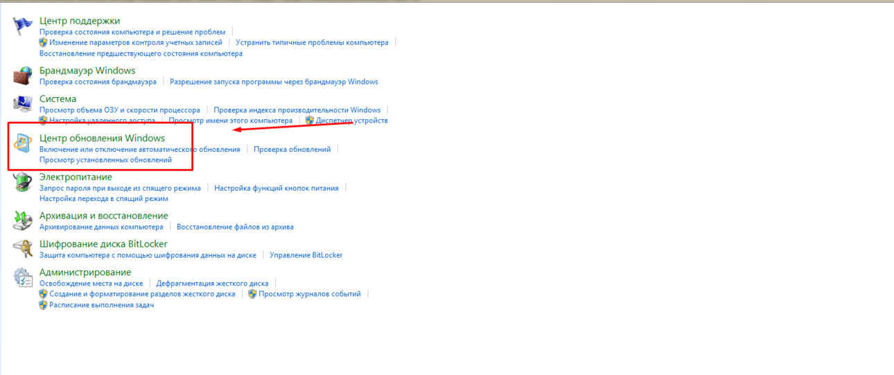Click the Администрирование gear checklist icon

pyautogui.click(x=24, y=277)
